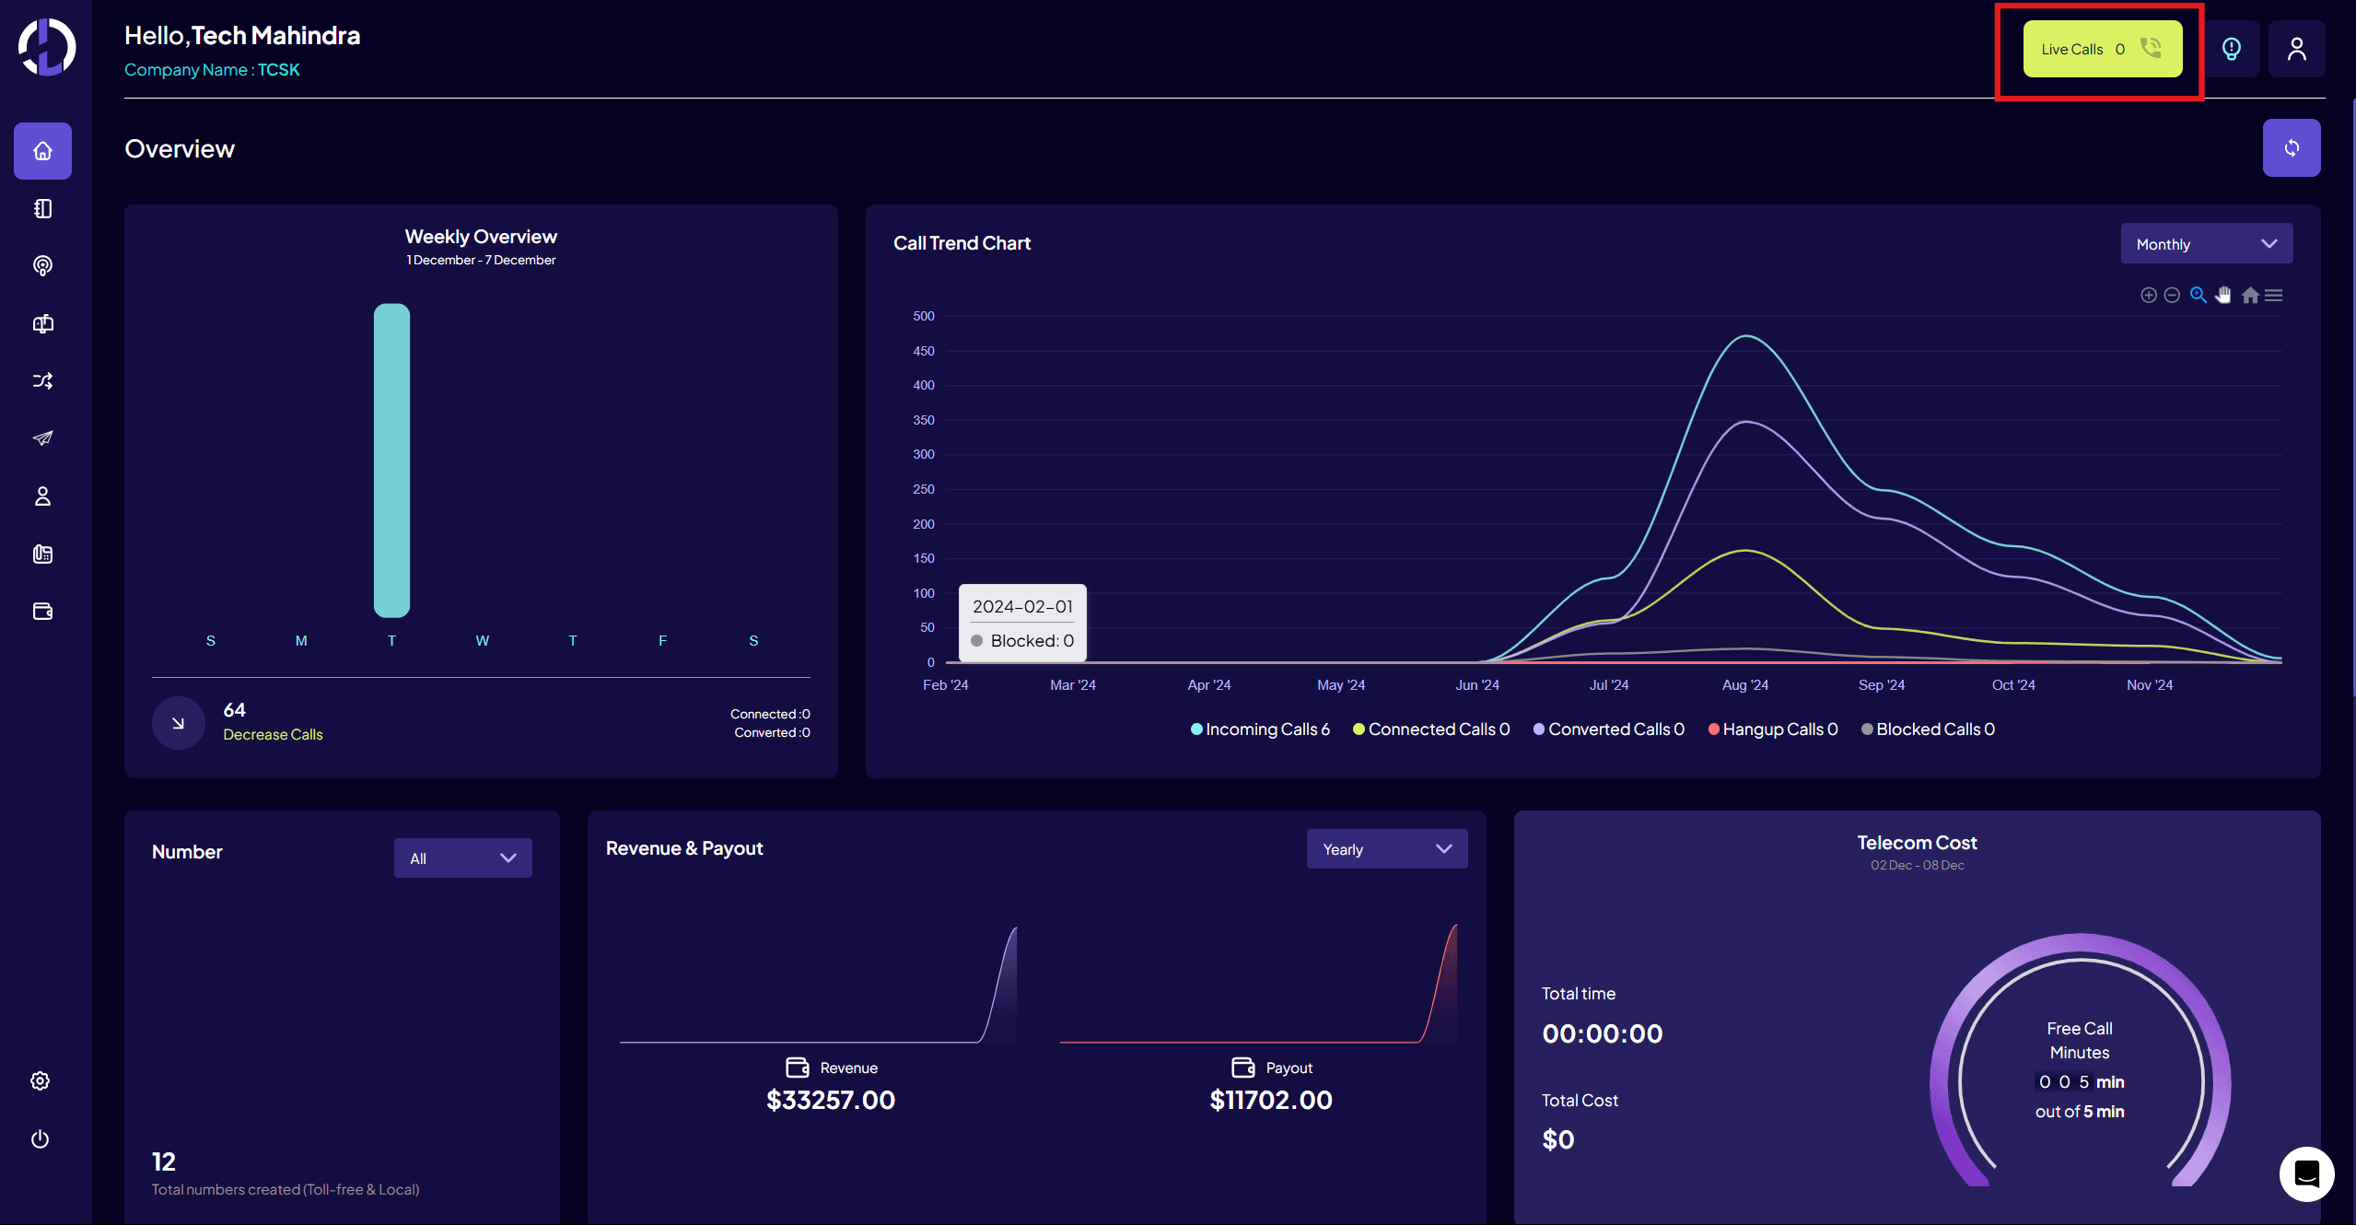Screen dimensions: 2356x1225
Task: Reset chart view with the home icon
Action: [2249, 295]
